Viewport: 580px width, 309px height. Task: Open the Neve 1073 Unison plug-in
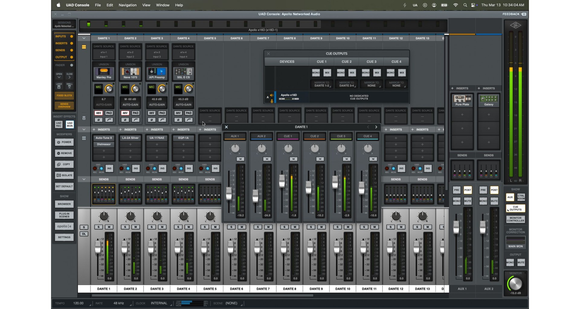130,73
